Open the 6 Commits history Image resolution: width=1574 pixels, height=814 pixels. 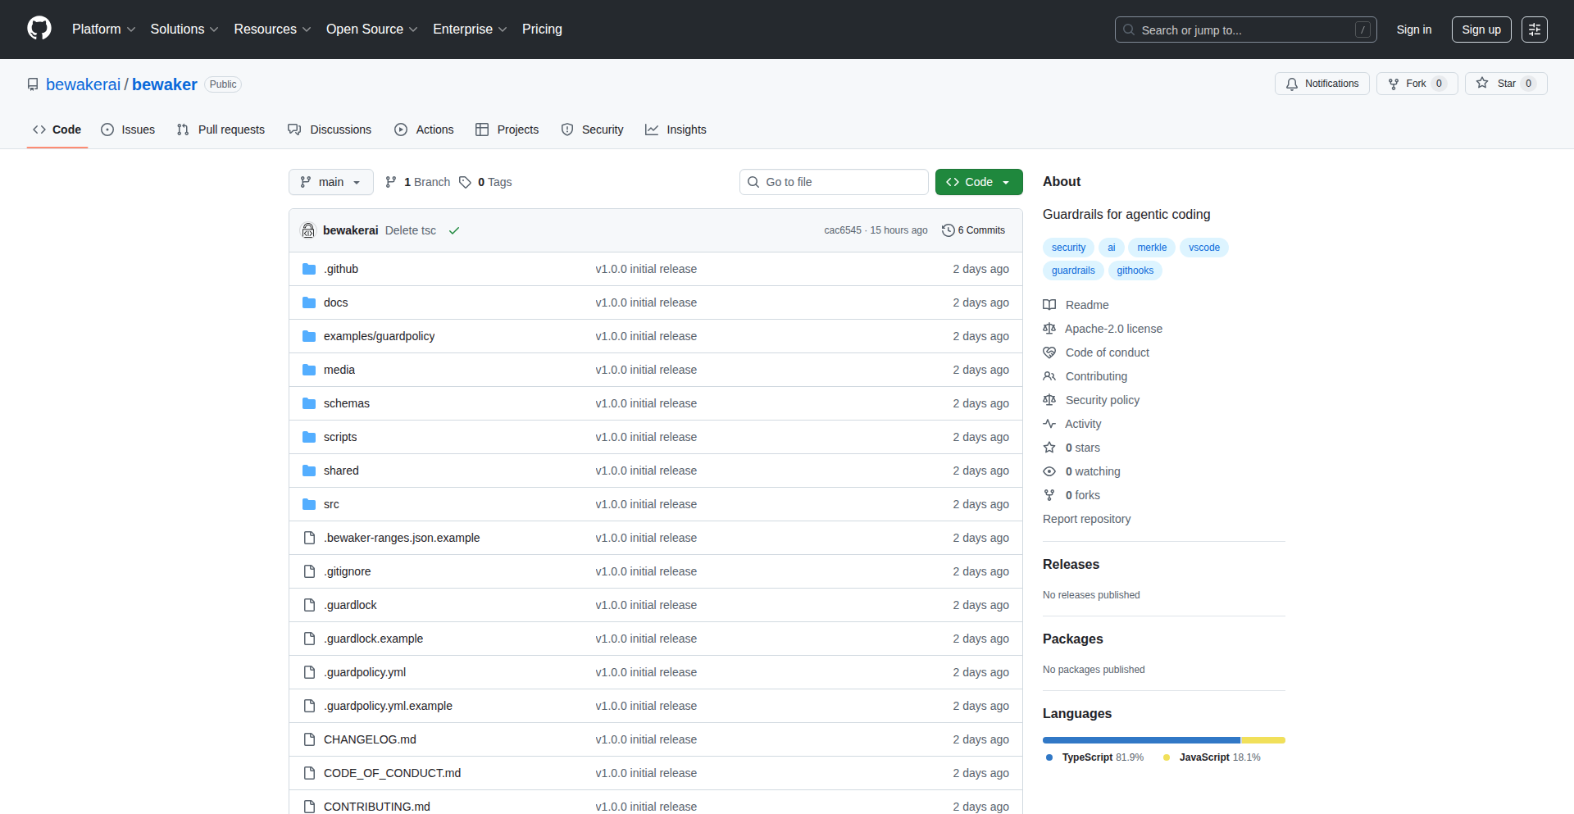point(973,230)
